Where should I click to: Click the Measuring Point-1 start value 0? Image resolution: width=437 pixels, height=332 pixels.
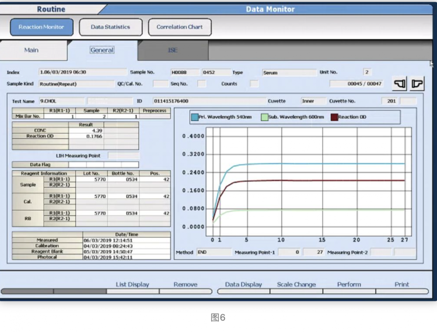[x=289, y=252]
